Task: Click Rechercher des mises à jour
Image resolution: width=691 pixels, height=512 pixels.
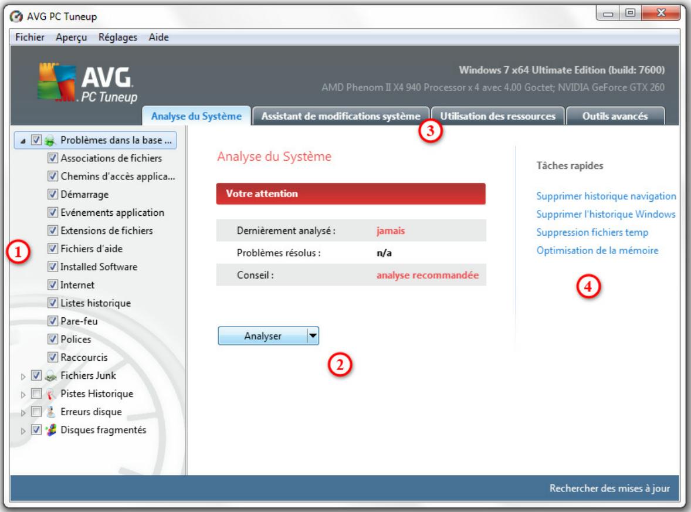Action: pyautogui.click(x=609, y=488)
